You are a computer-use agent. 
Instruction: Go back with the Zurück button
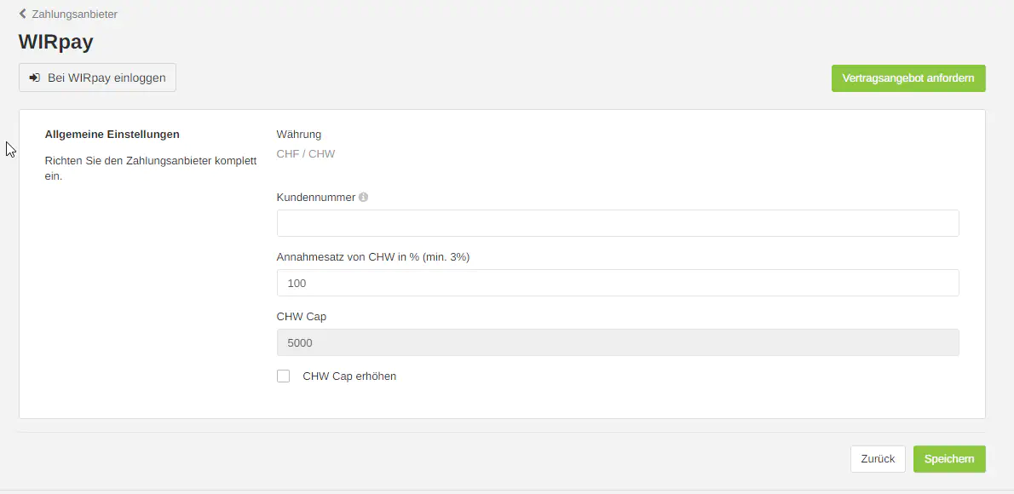pos(878,459)
